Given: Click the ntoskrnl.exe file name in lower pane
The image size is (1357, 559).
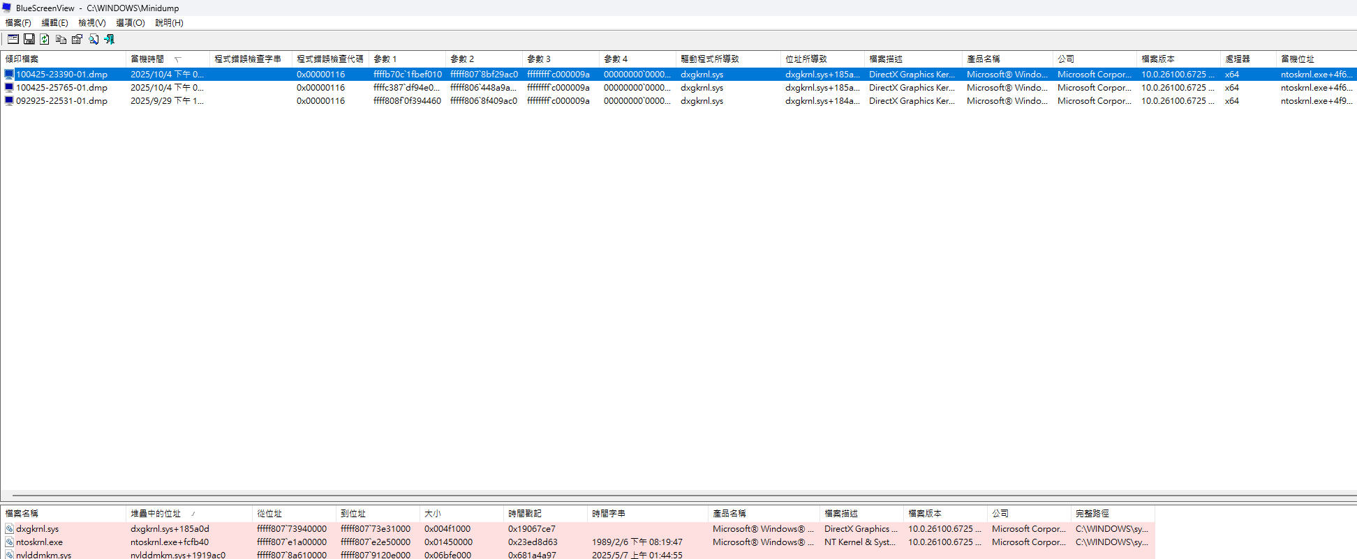Looking at the screenshot, I should 39,542.
